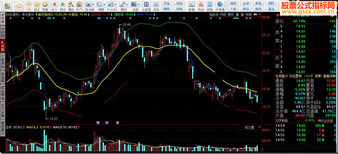Click the 买入 buy icon
Viewport: 338px width, 154px height.
(54, 6)
